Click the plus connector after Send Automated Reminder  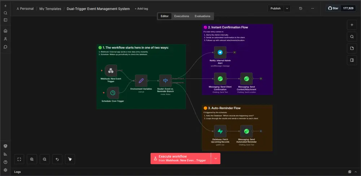(261, 131)
